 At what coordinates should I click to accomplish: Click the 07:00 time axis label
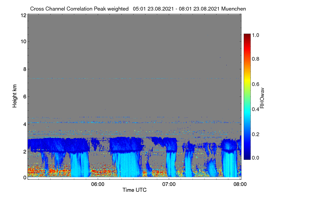point(169,184)
